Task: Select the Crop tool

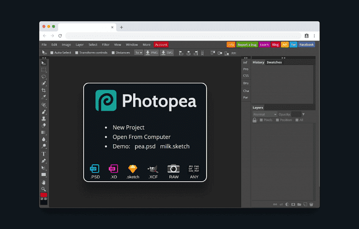Action: pos(43,90)
